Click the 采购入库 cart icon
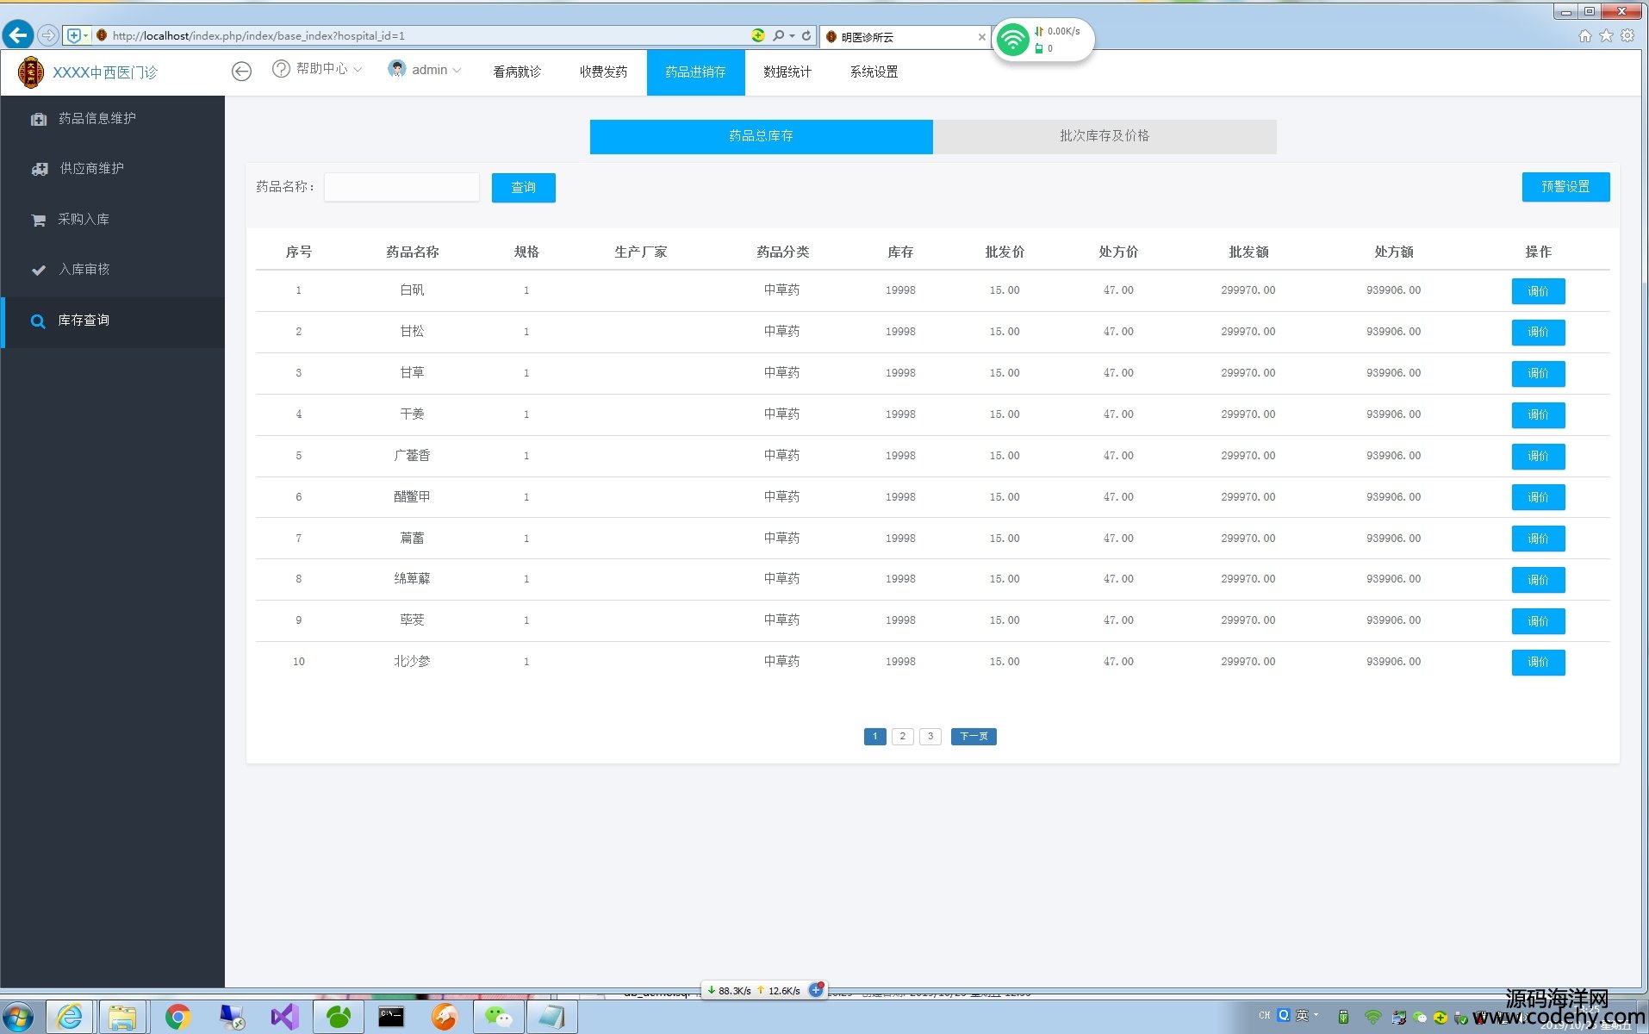The height and width of the screenshot is (1034, 1649). [x=39, y=220]
